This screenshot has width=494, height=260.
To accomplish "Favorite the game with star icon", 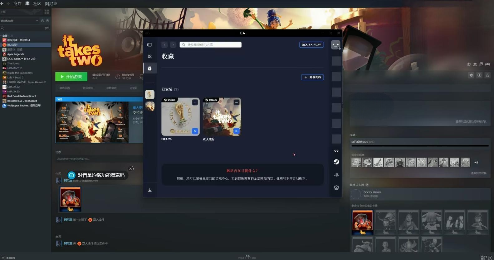I will (487, 75).
